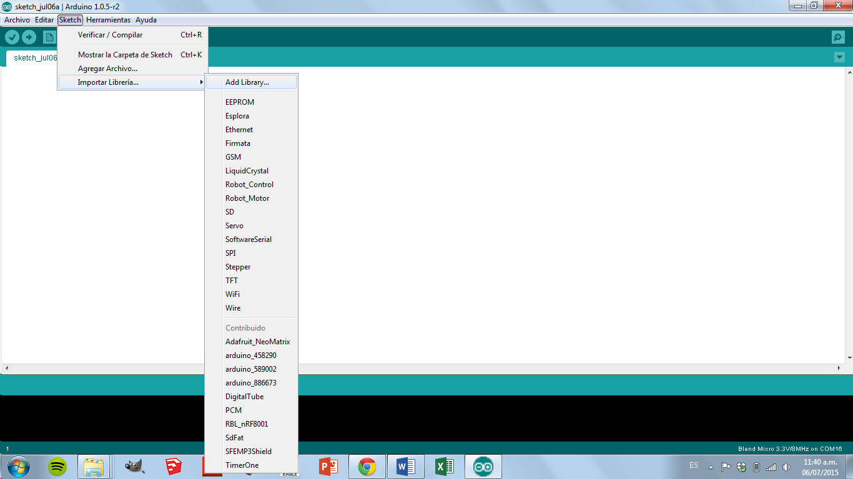This screenshot has height=479, width=853.
Task: Open SketchUp from the taskbar
Action: pyautogui.click(x=174, y=467)
